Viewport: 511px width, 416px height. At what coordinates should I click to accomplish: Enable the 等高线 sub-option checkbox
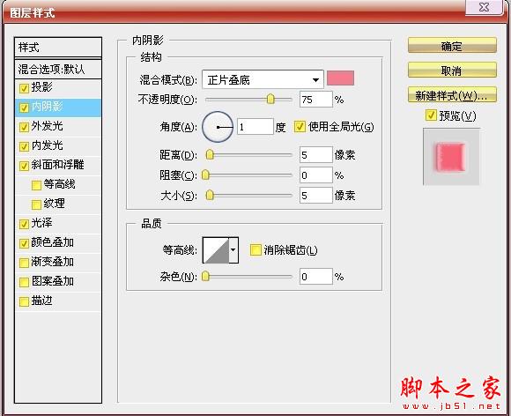(x=36, y=185)
